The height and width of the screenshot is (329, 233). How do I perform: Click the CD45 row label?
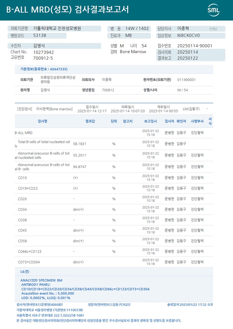22,230
